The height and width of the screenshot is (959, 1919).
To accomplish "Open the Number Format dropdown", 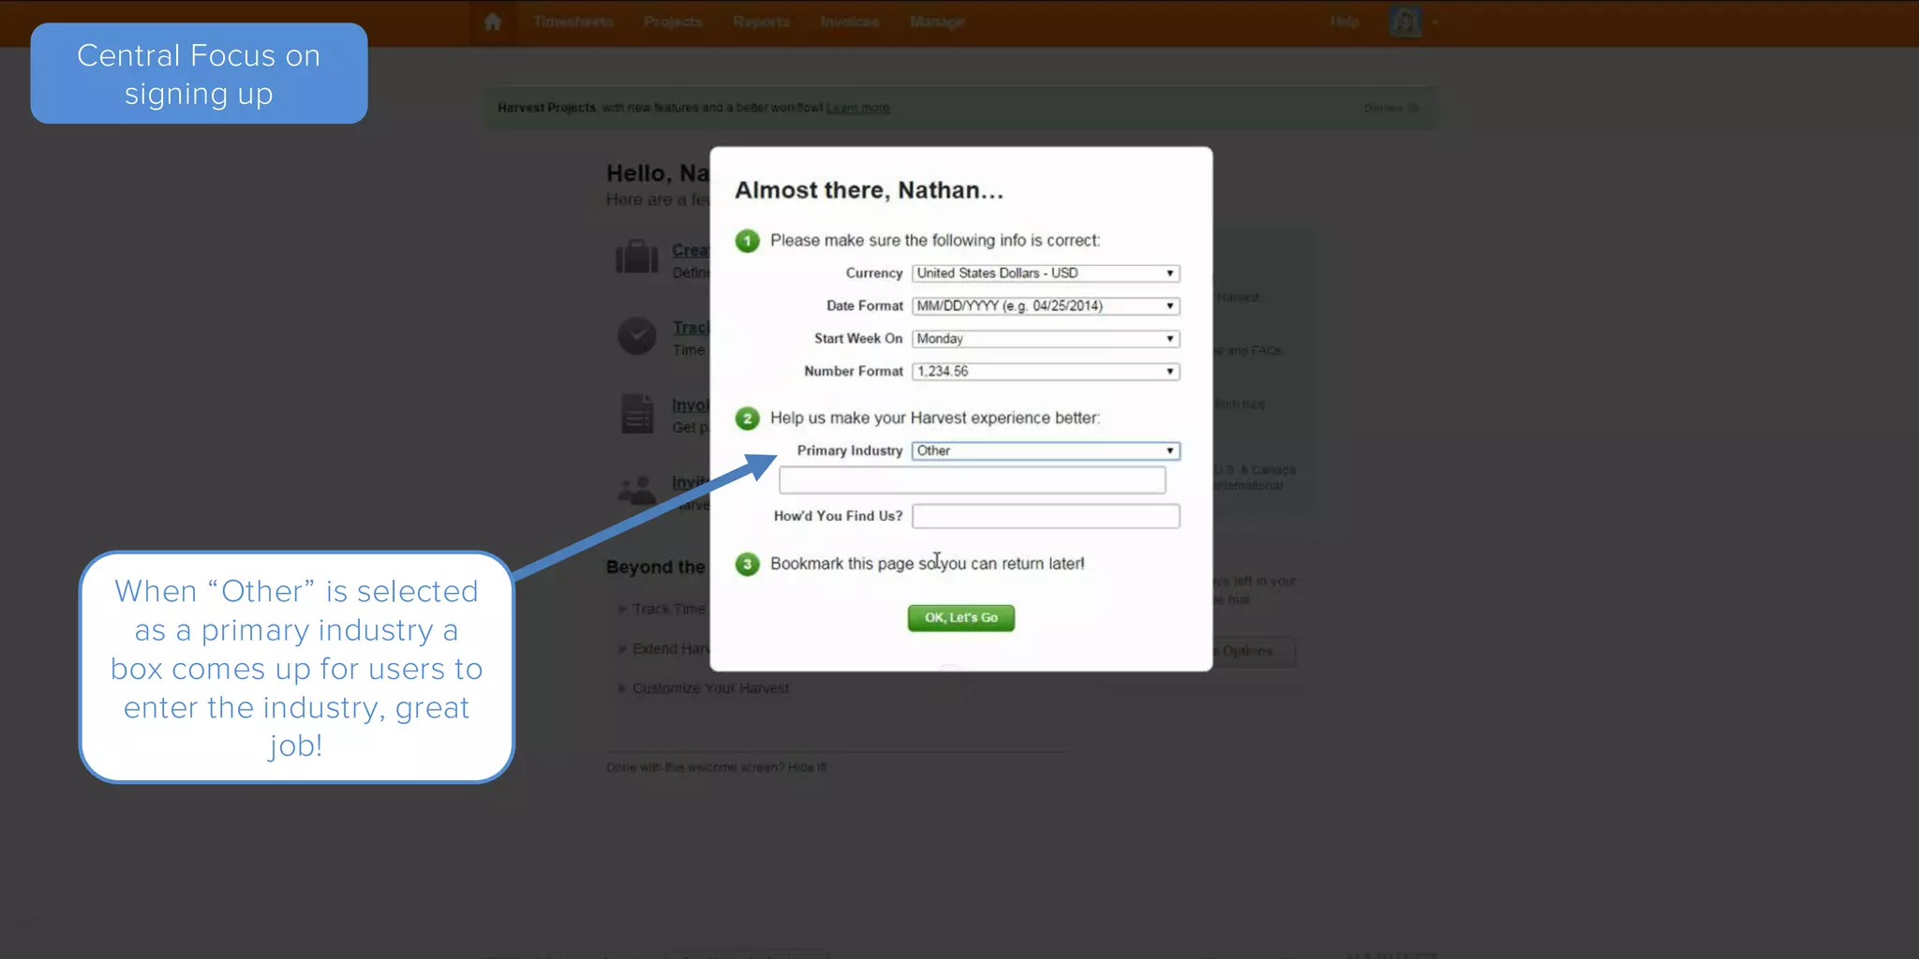I will 1046,372.
